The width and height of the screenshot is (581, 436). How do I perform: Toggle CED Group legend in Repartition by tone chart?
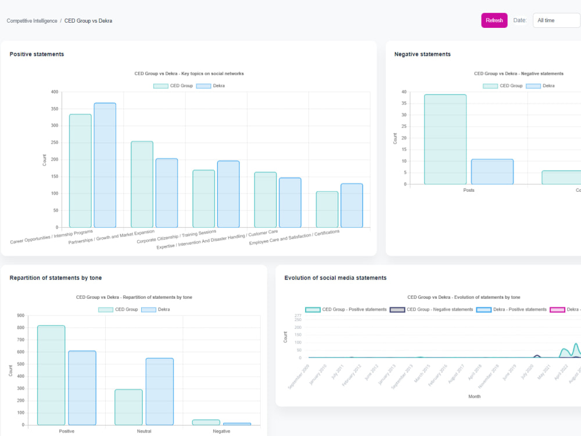(x=118, y=309)
